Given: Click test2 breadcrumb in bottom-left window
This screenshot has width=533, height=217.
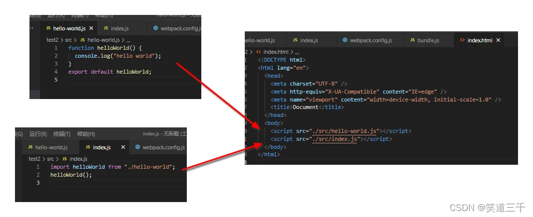Looking at the screenshot, I should coord(34,158).
